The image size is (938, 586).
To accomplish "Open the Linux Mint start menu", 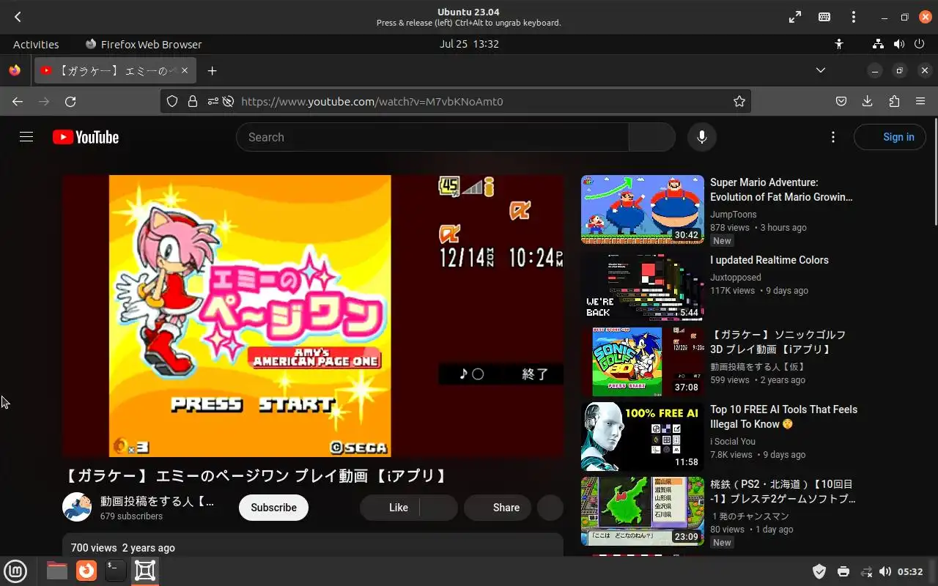I will pyautogui.click(x=16, y=571).
